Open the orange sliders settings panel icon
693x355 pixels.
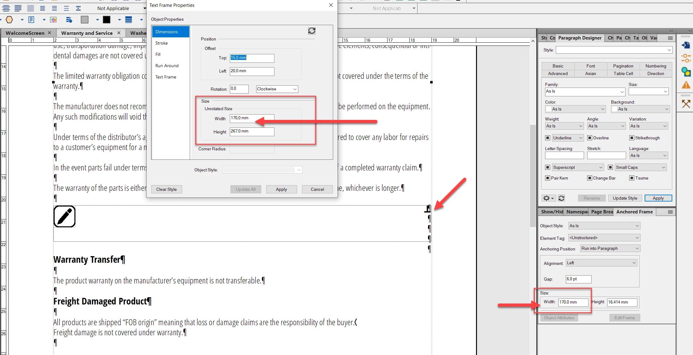[686, 58]
